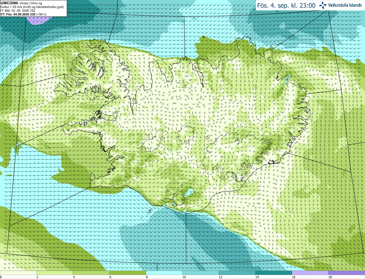Pick the 2–4 pale green legend swatch
This screenshot has width=365, height=279.
[55, 273]
